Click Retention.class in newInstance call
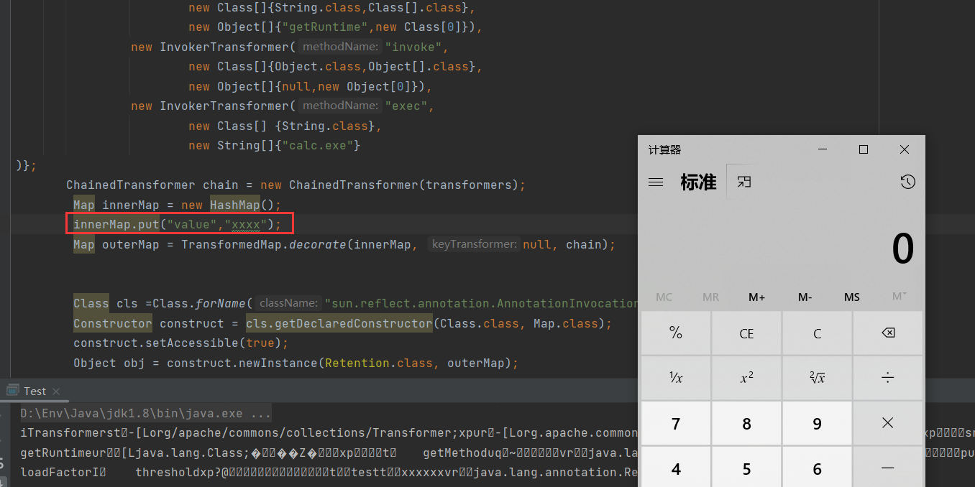The image size is (975, 487). [379, 363]
